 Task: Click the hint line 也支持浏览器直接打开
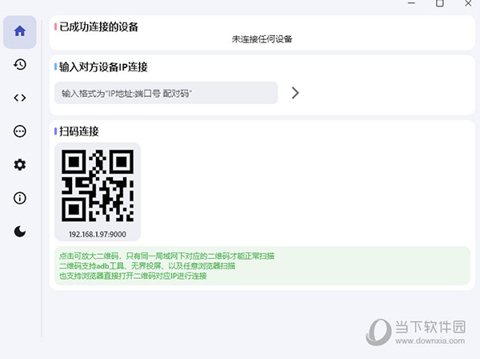pyautogui.click(x=133, y=276)
